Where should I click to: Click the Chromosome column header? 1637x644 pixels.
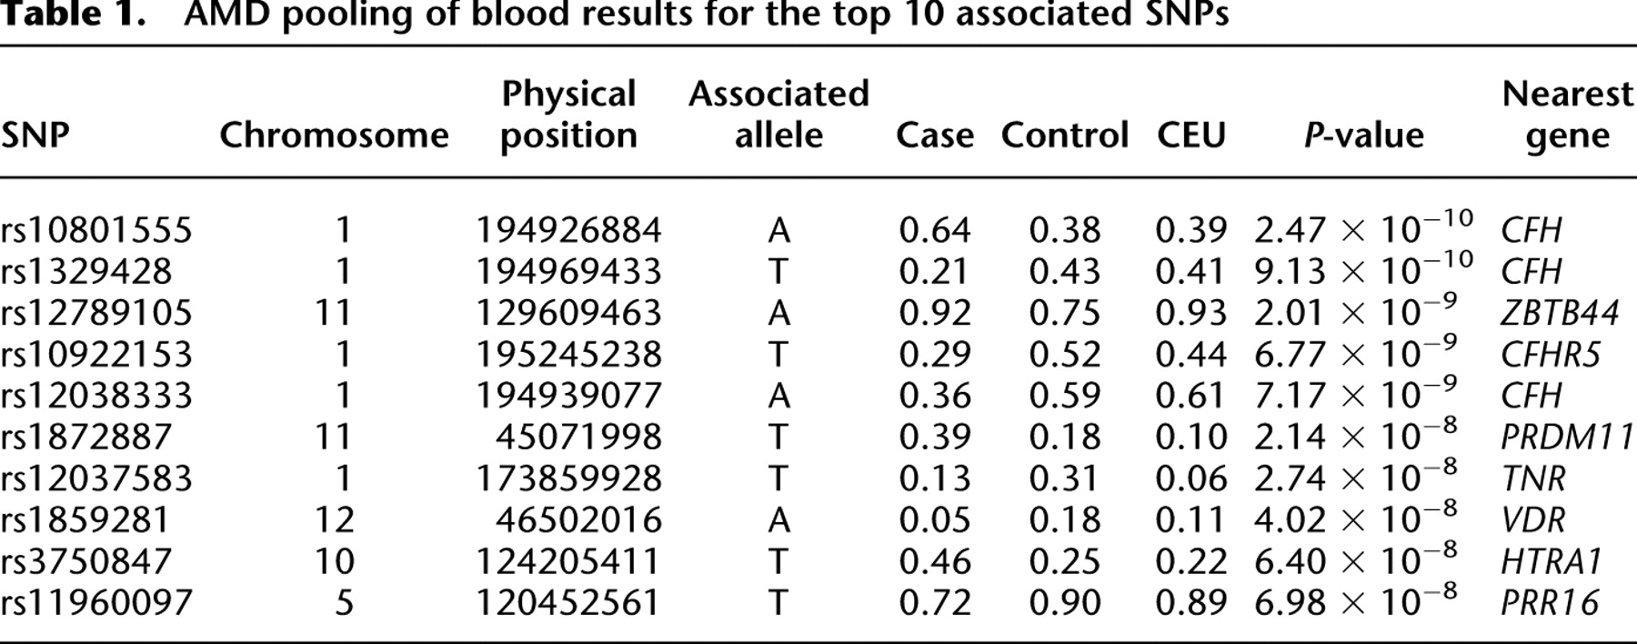click(334, 136)
